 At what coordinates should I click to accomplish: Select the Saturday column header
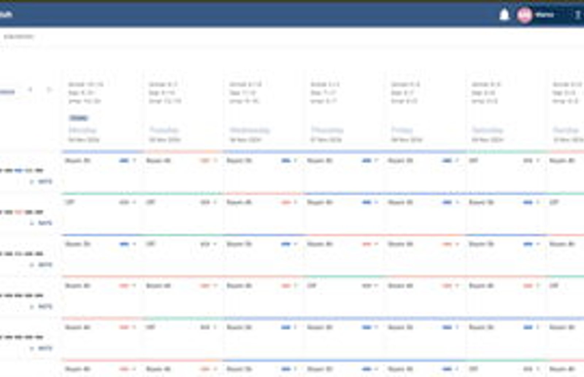[x=487, y=130]
